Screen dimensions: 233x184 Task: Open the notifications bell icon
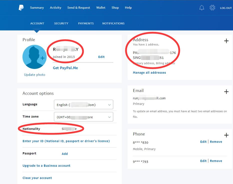click(202, 8)
